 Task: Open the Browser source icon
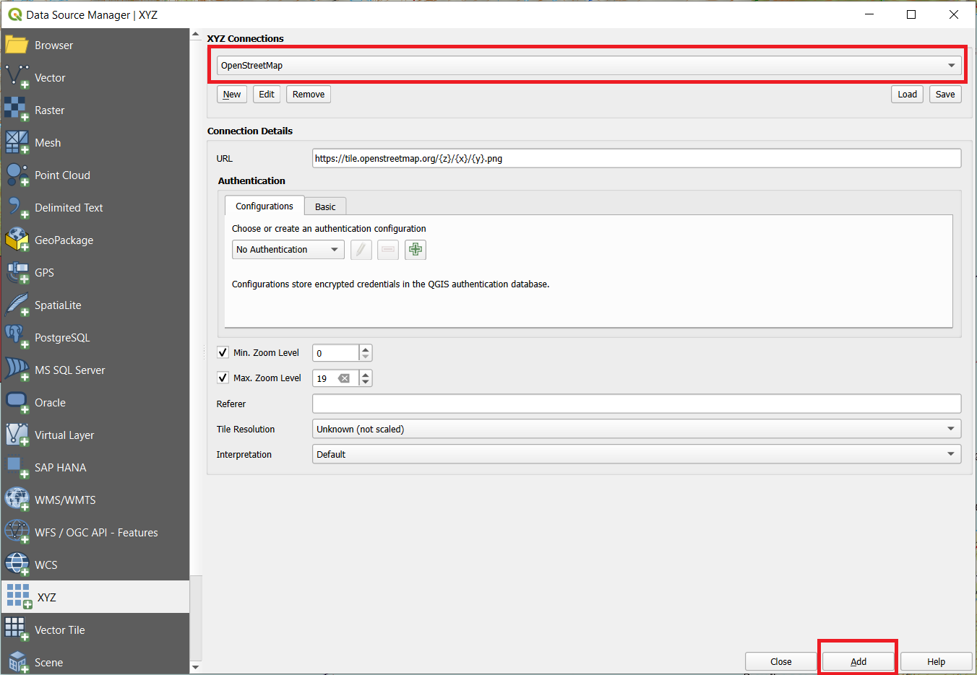(x=17, y=45)
